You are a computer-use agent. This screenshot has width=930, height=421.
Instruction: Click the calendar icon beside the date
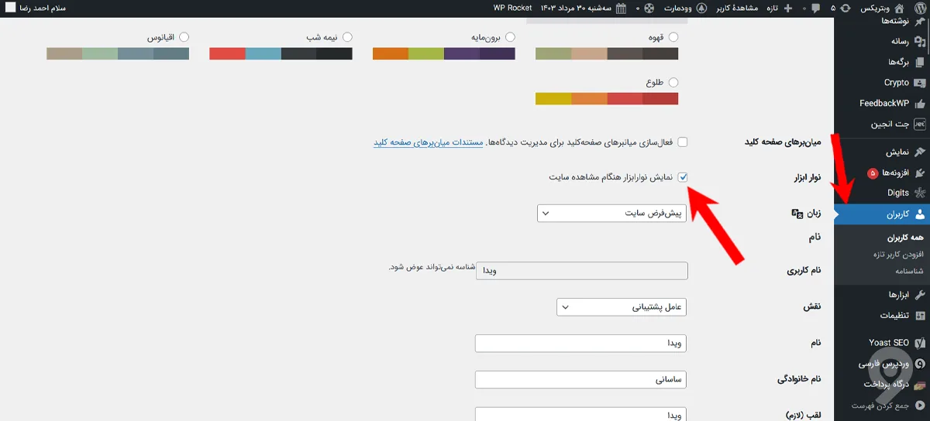pos(621,8)
